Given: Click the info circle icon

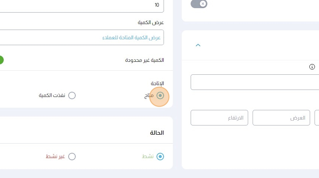Looking at the screenshot, I should pos(312,67).
